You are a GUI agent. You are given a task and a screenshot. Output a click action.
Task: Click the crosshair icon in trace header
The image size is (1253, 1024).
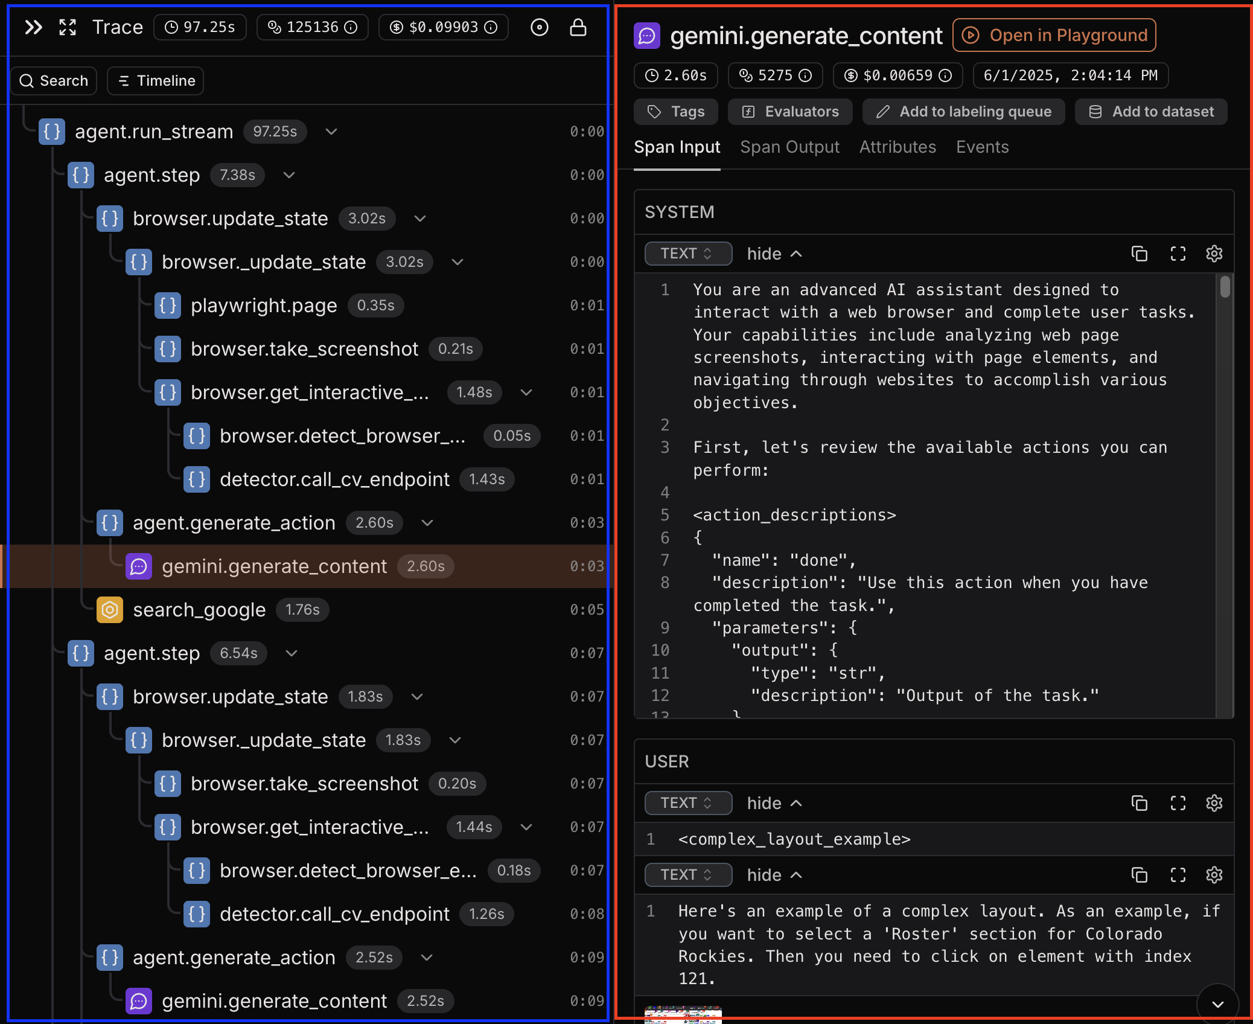[x=540, y=27]
